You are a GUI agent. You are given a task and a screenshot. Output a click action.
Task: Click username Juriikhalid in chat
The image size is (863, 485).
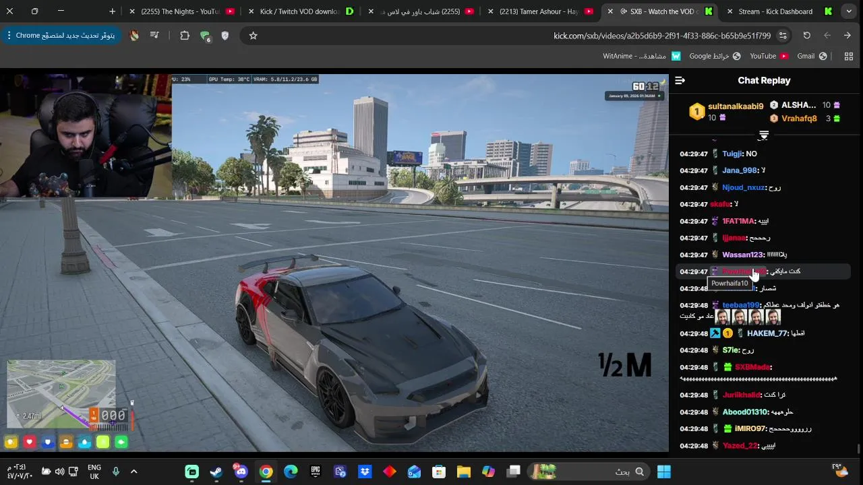point(741,395)
